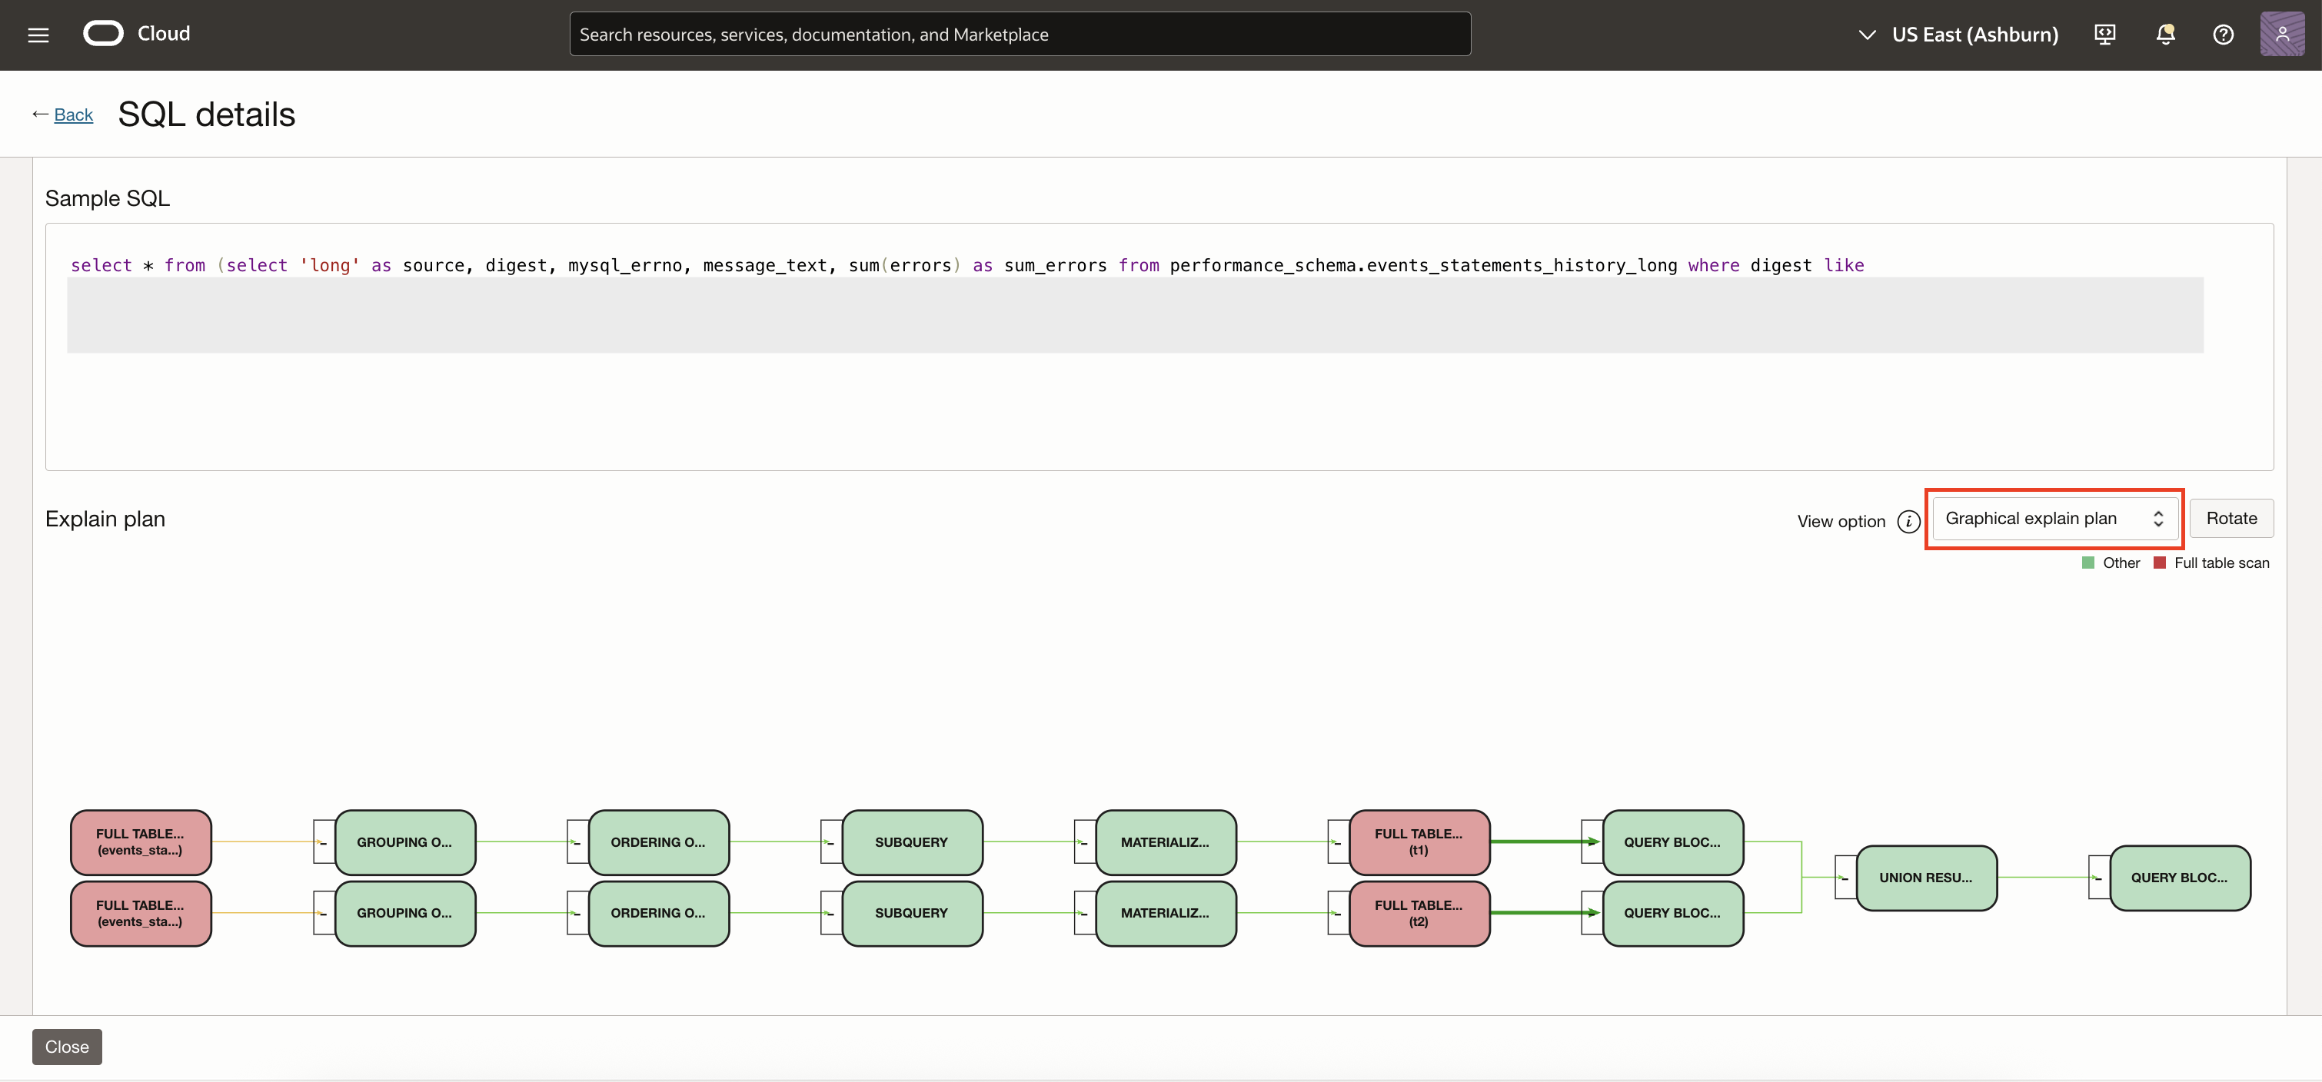This screenshot has height=1082, width=2322.
Task: Click the Oracle Cloud logo
Action: (x=103, y=35)
